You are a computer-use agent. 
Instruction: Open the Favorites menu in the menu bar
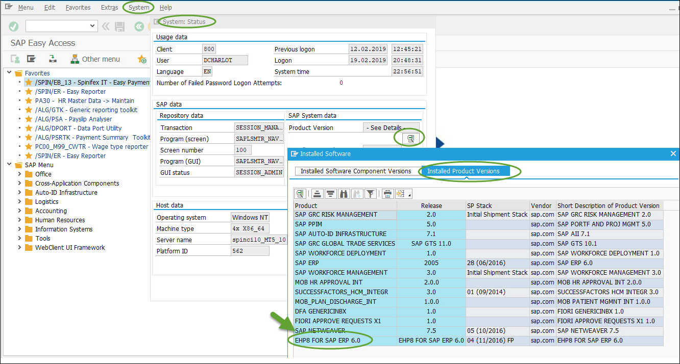[x=78, y=8]
